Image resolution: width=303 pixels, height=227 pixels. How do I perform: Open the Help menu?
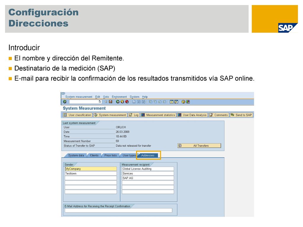pyautogui.click(x=145, y=97)
